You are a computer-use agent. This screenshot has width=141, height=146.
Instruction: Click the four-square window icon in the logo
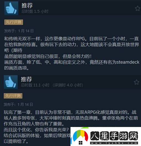pos(80,143)
